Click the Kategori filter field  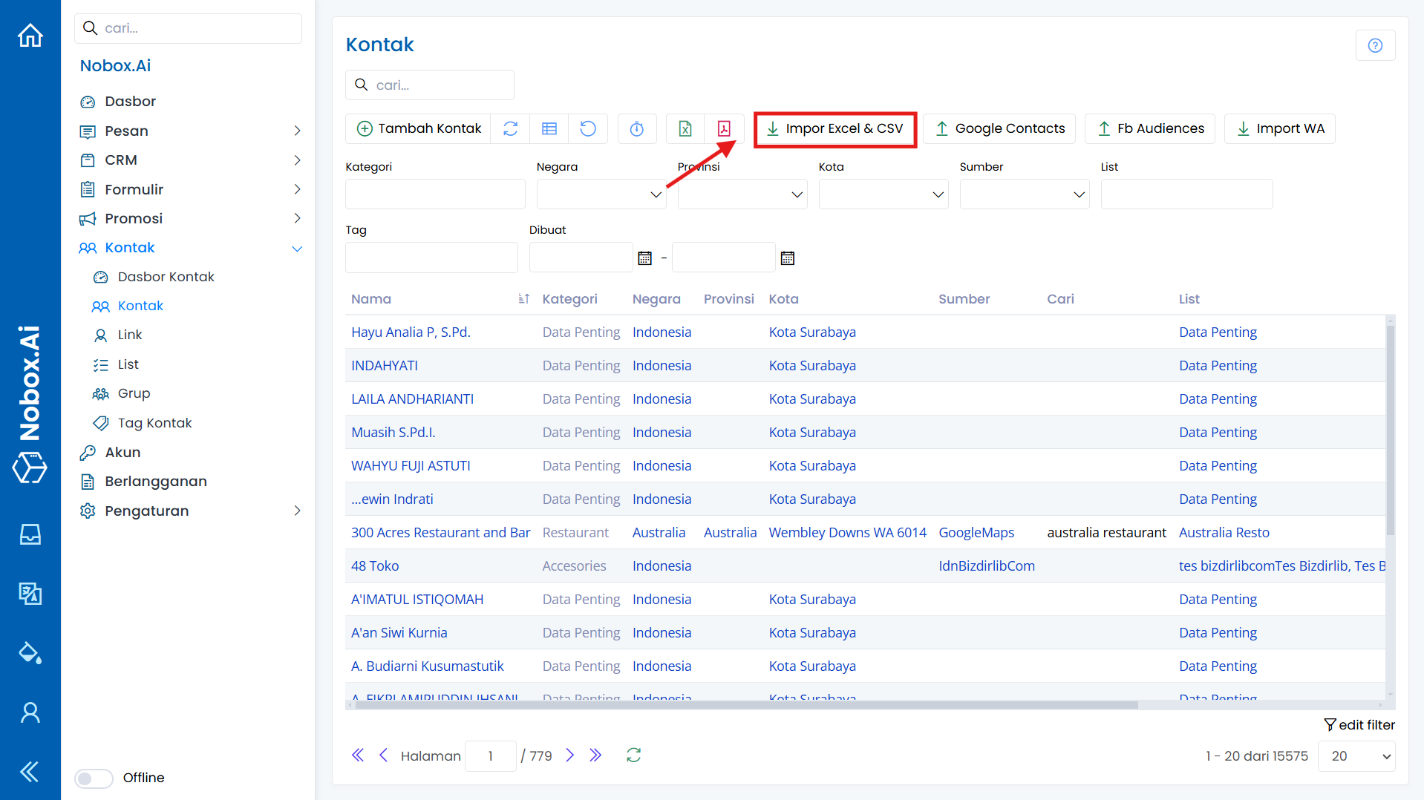coord(435,194)
